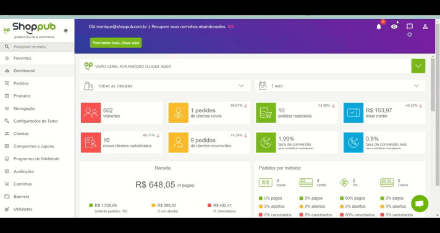
Task: Click the boleto barcode icon
Action: point(266,182)
